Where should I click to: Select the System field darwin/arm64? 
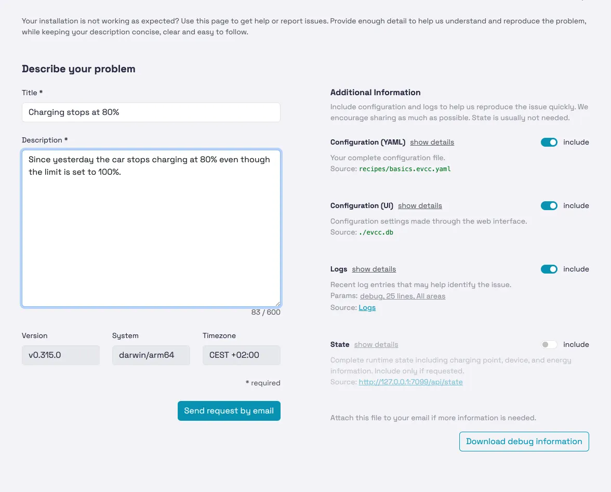pyautogui.click(x=151, y=355)
